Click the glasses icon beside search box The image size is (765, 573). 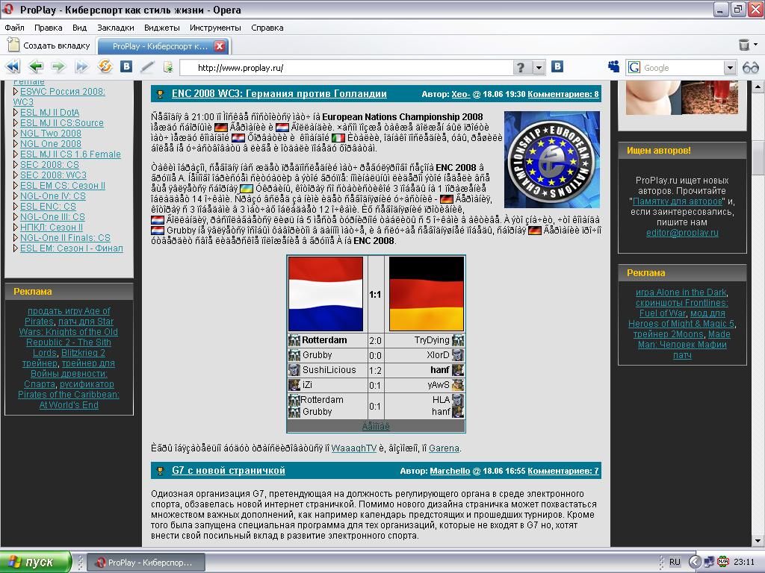(751, 67)
